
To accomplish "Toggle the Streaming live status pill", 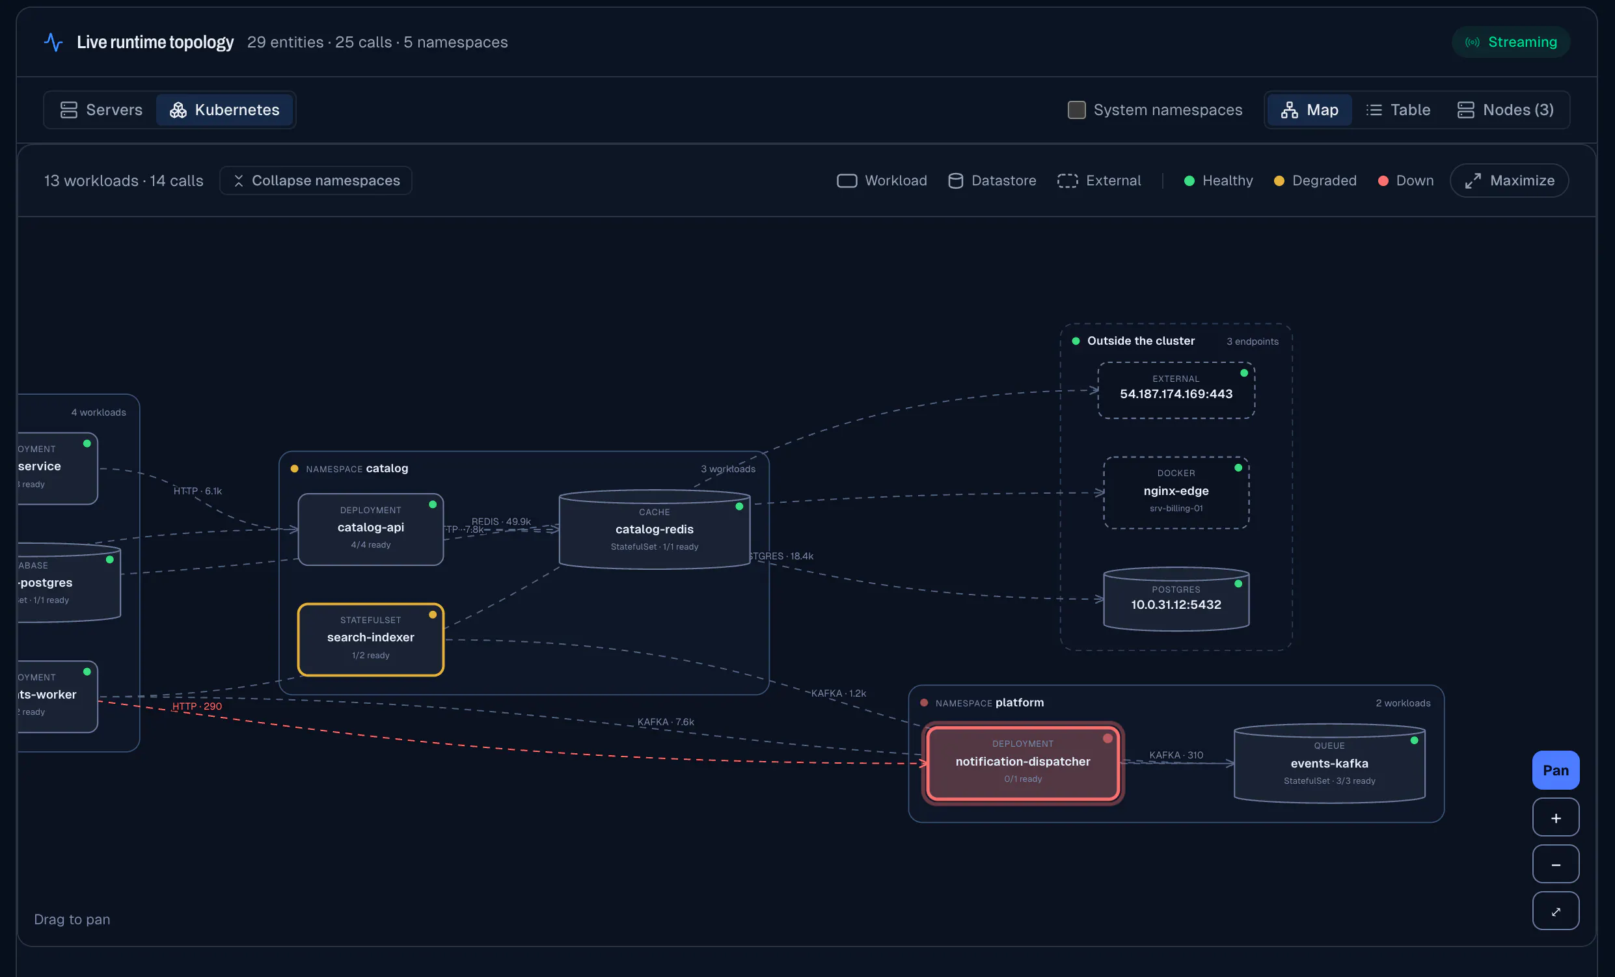I will (x=1510, y=42).
